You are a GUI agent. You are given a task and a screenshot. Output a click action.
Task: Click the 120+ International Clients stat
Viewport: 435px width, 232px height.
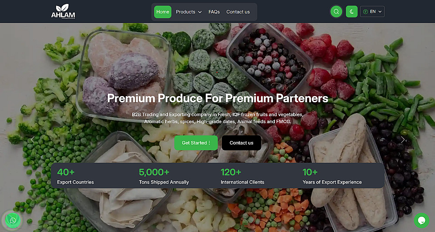(242, 176)
